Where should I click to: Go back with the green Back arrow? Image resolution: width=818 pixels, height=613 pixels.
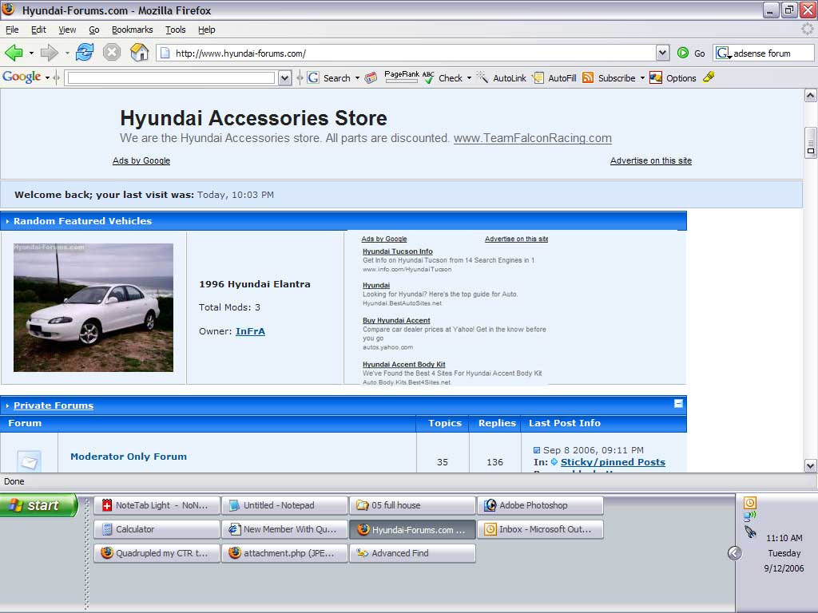14,53
